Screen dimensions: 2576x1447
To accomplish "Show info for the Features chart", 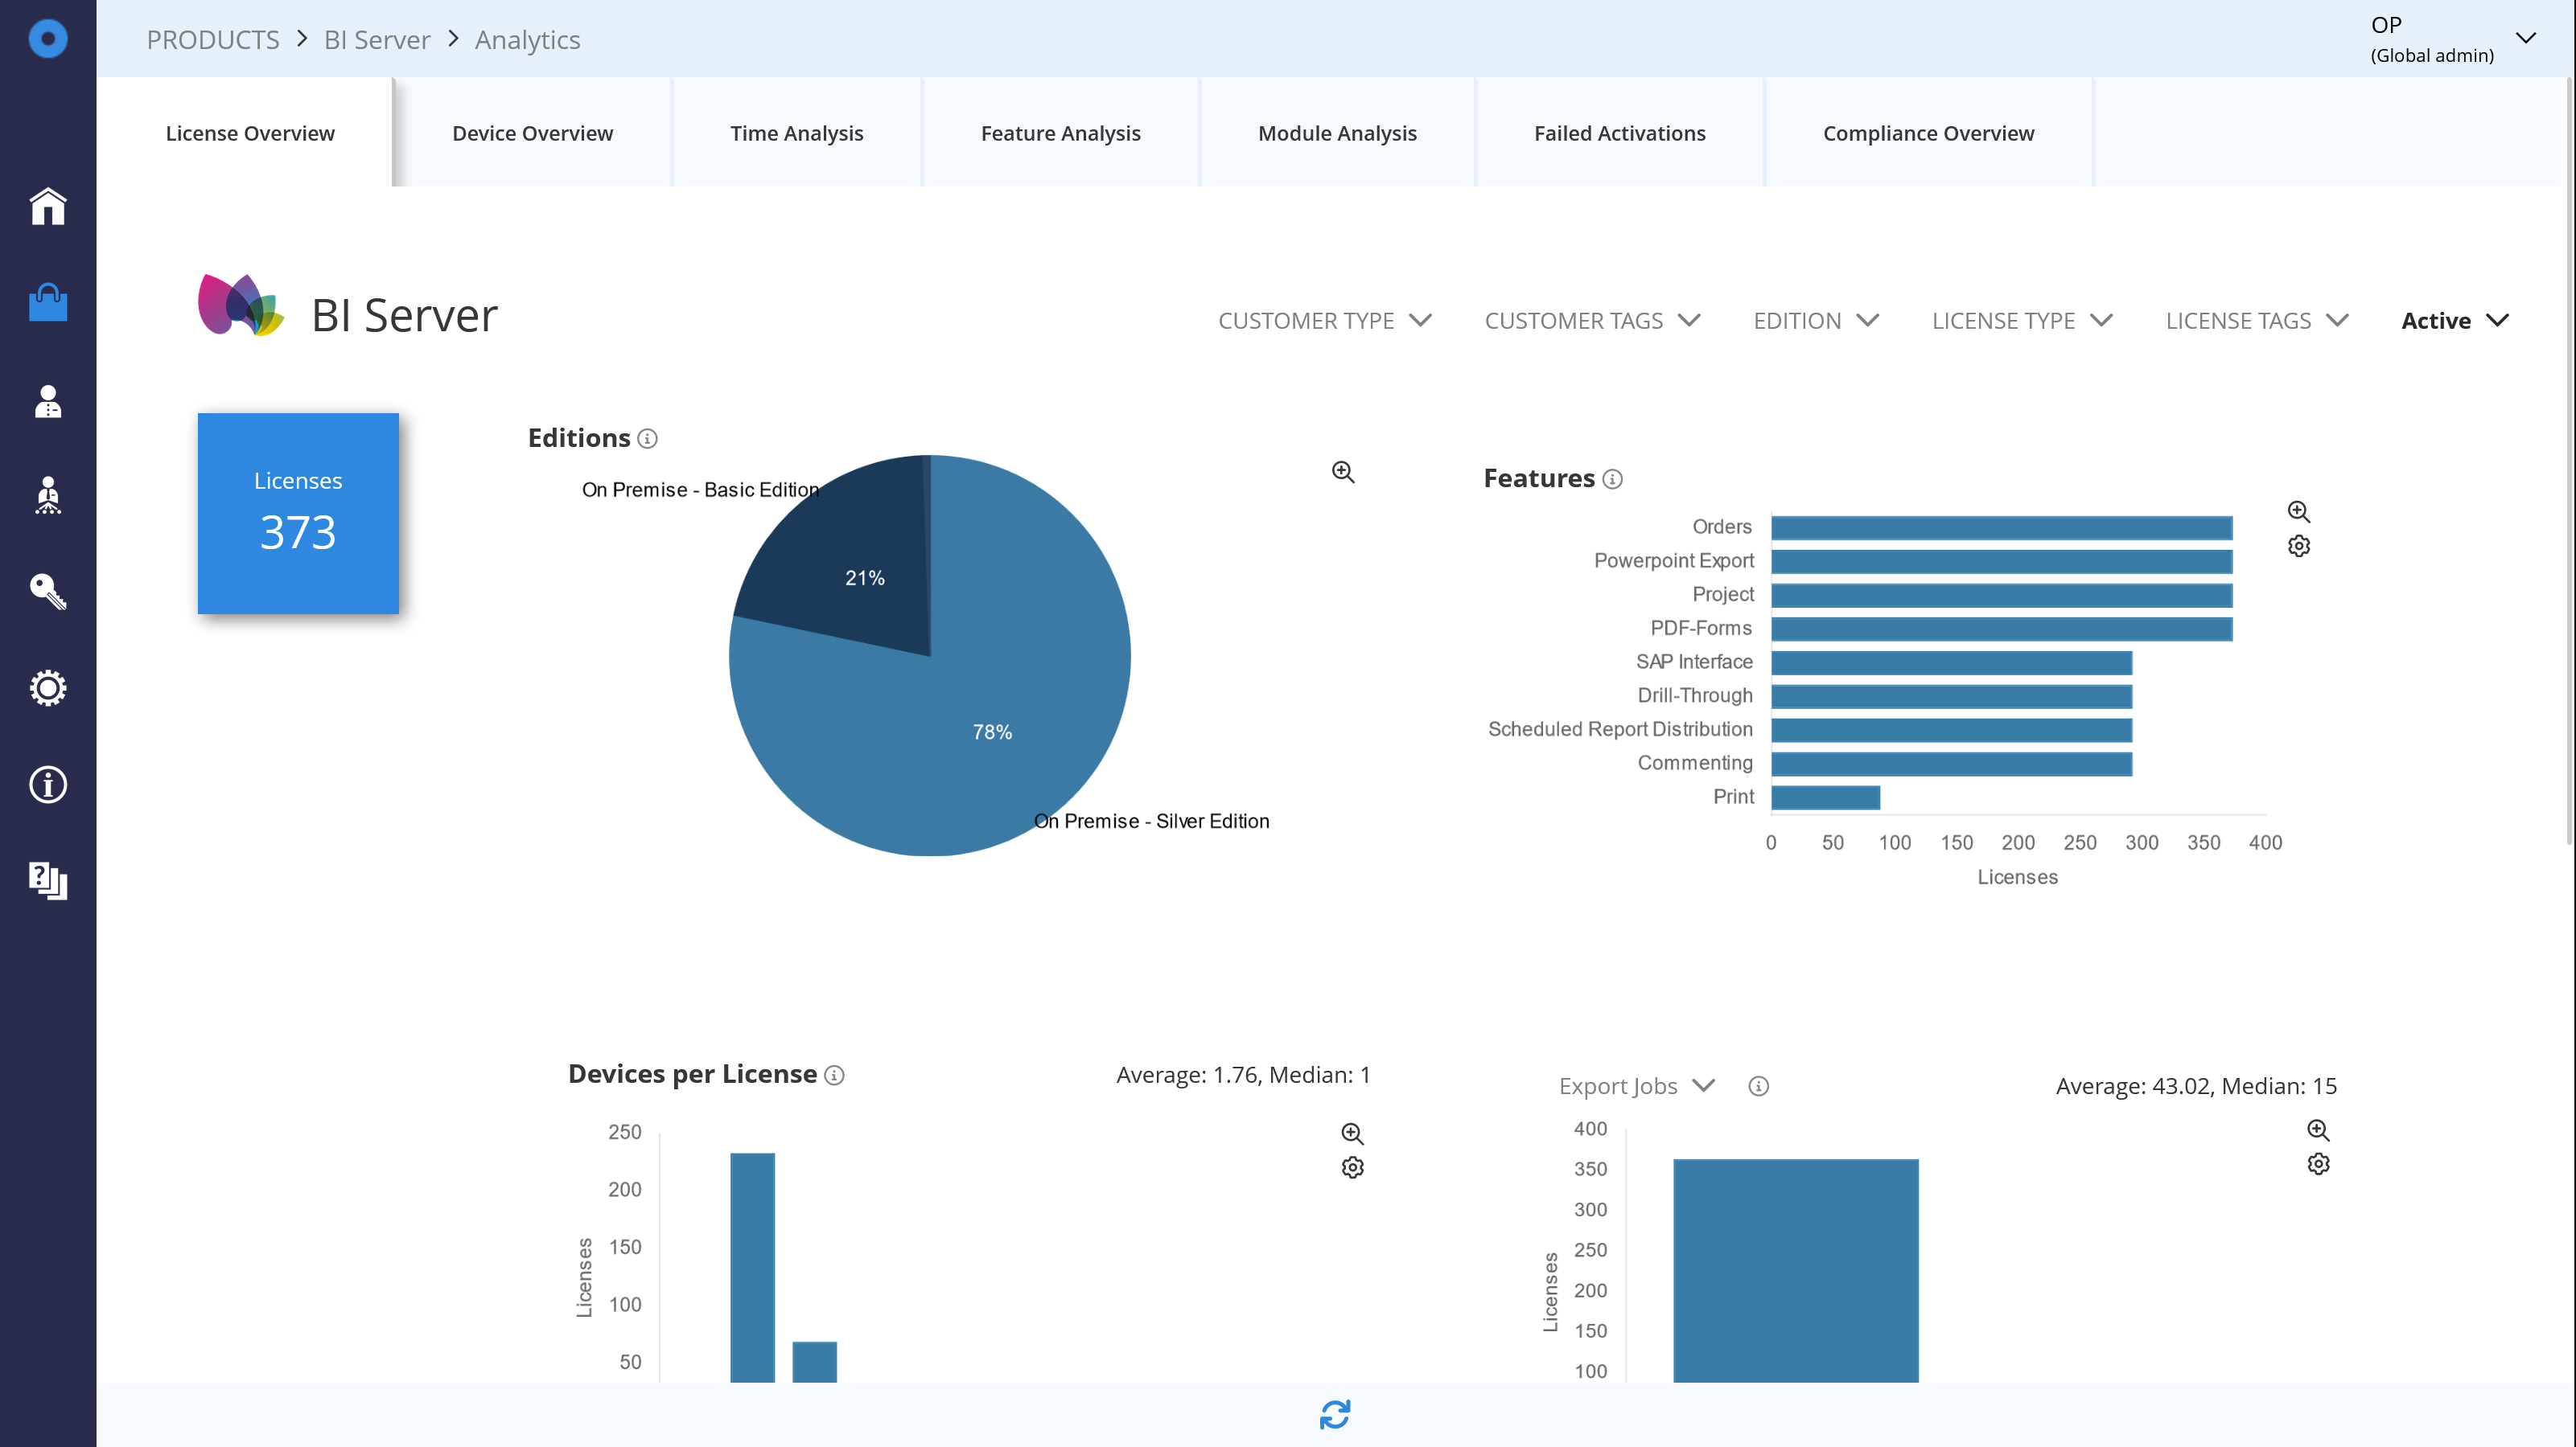I will pos(1612,478).
